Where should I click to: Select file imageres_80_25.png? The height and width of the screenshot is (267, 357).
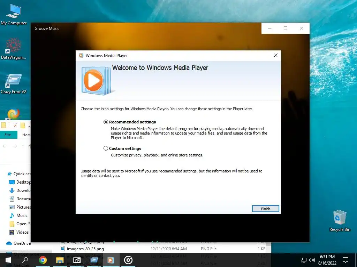pos(85,249)
